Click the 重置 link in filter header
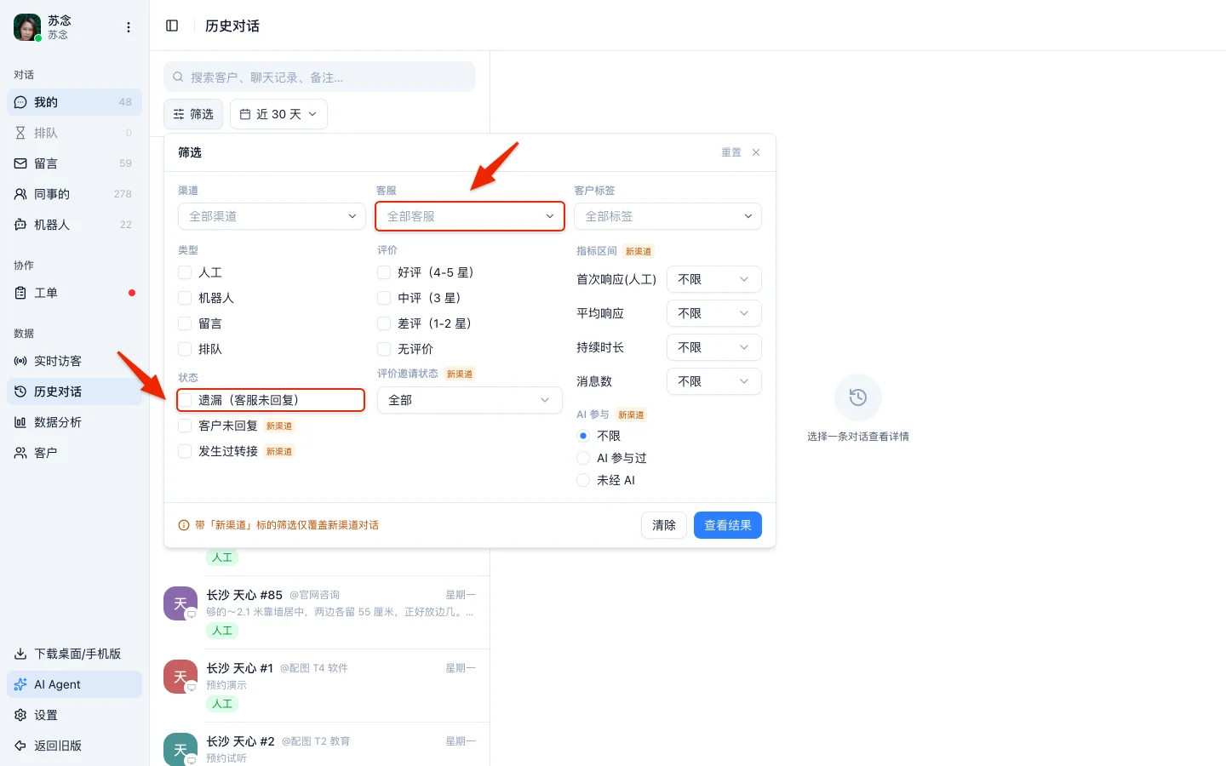This screenshot has height=766, width=1226. (731, 152)
